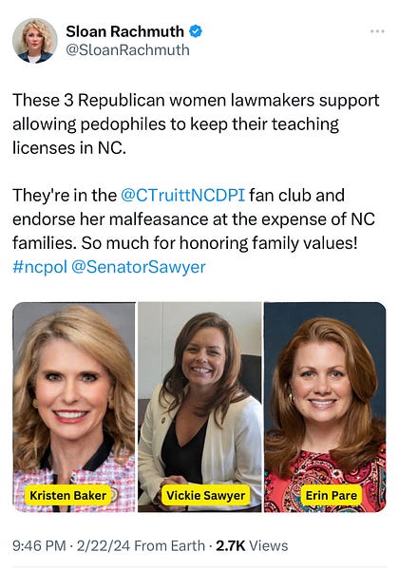Viewport: 399px width, 570px height.
Task: Click the Kristen Baker yellow name label
Action: (x=68, y=495)
